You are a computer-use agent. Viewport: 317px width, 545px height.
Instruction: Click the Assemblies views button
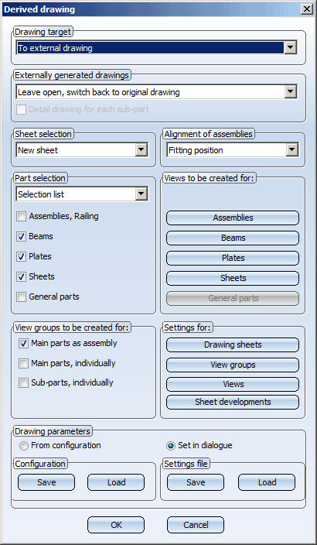coord(233,218)
